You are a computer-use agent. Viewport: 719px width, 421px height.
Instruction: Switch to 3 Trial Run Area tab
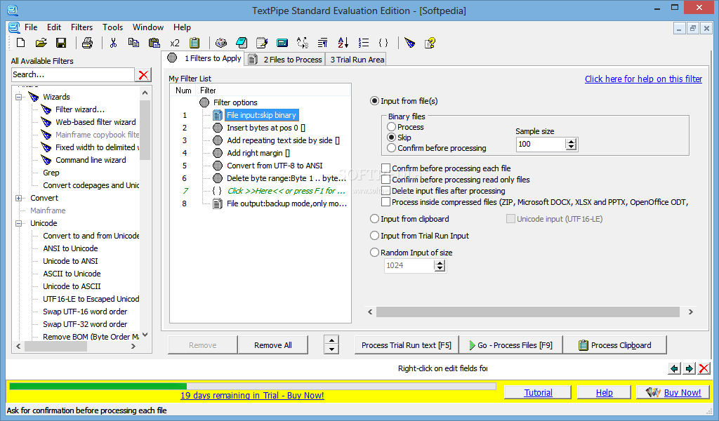click(x=357, y=60)
